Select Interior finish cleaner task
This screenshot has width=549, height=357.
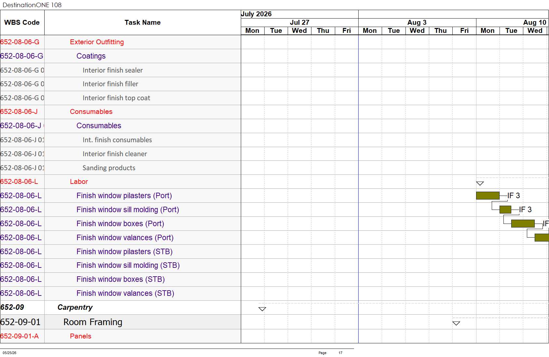[115, 154]
